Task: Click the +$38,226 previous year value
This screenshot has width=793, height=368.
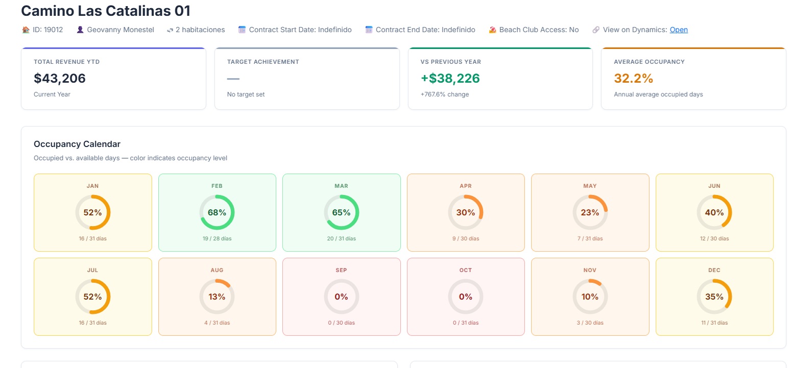Action: click(x=450, y=78)
